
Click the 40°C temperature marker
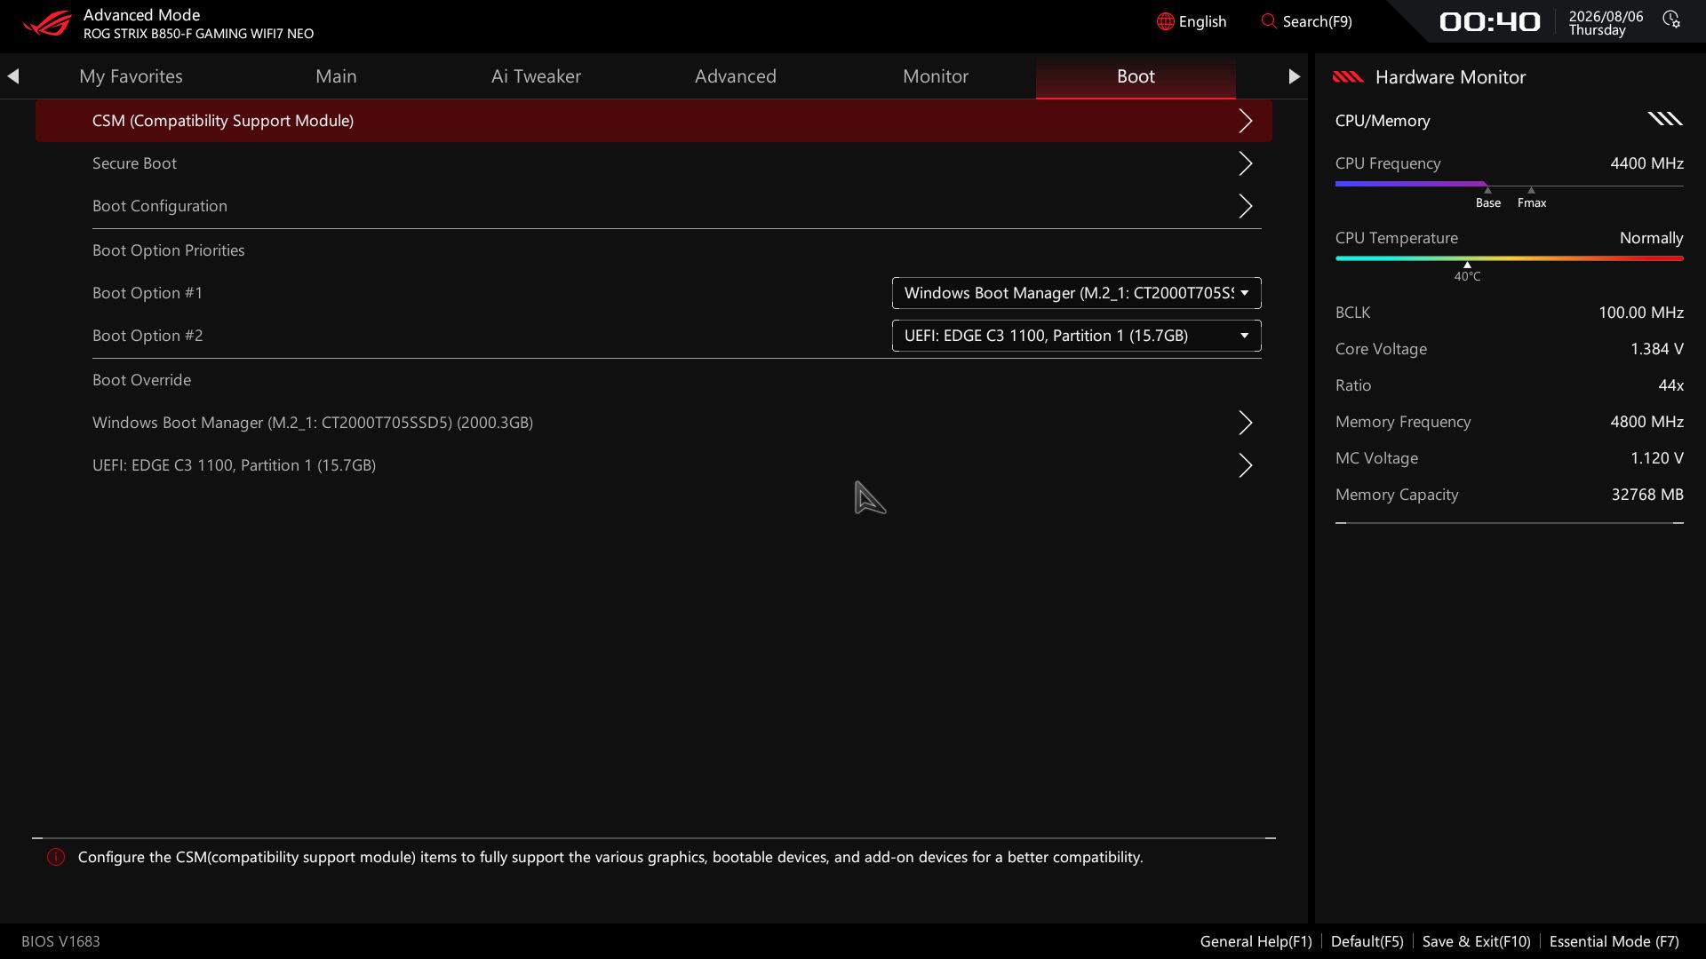[x=1467, y=273]
